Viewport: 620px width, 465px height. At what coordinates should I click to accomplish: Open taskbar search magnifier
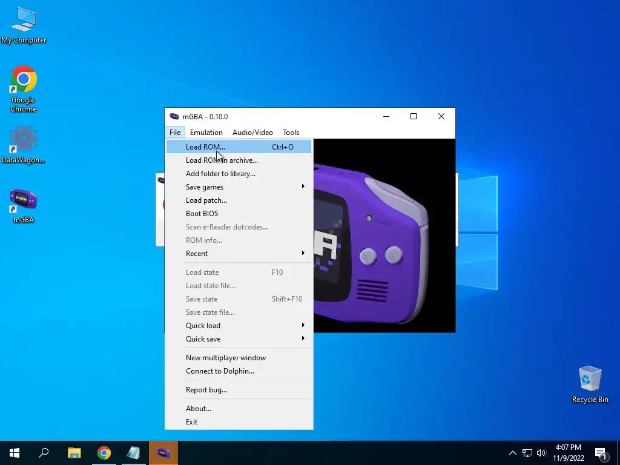44,453
